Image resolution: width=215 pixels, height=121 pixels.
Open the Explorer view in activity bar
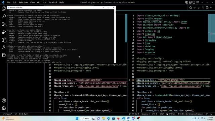[x=4, y=9]
